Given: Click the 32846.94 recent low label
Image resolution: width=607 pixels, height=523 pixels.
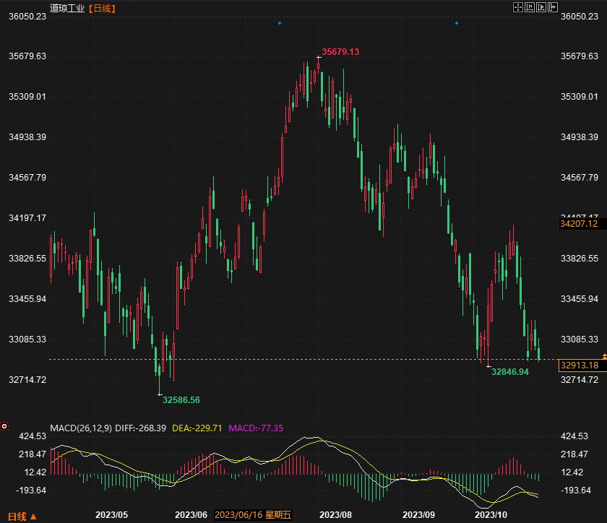Looking at the screenshot, I should [510, 371].
